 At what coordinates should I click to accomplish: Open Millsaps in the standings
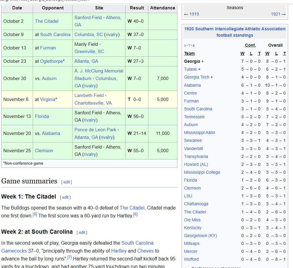click(x=192, y=243)
